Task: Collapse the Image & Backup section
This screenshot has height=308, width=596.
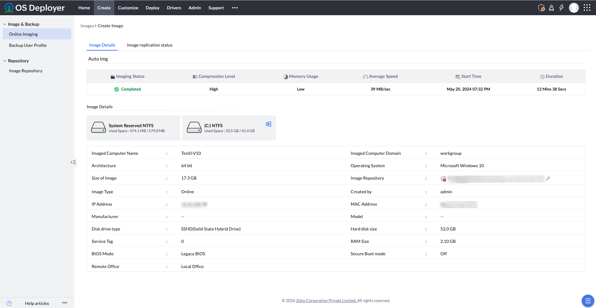Action: pyautogui.click(x=5, y=24)
